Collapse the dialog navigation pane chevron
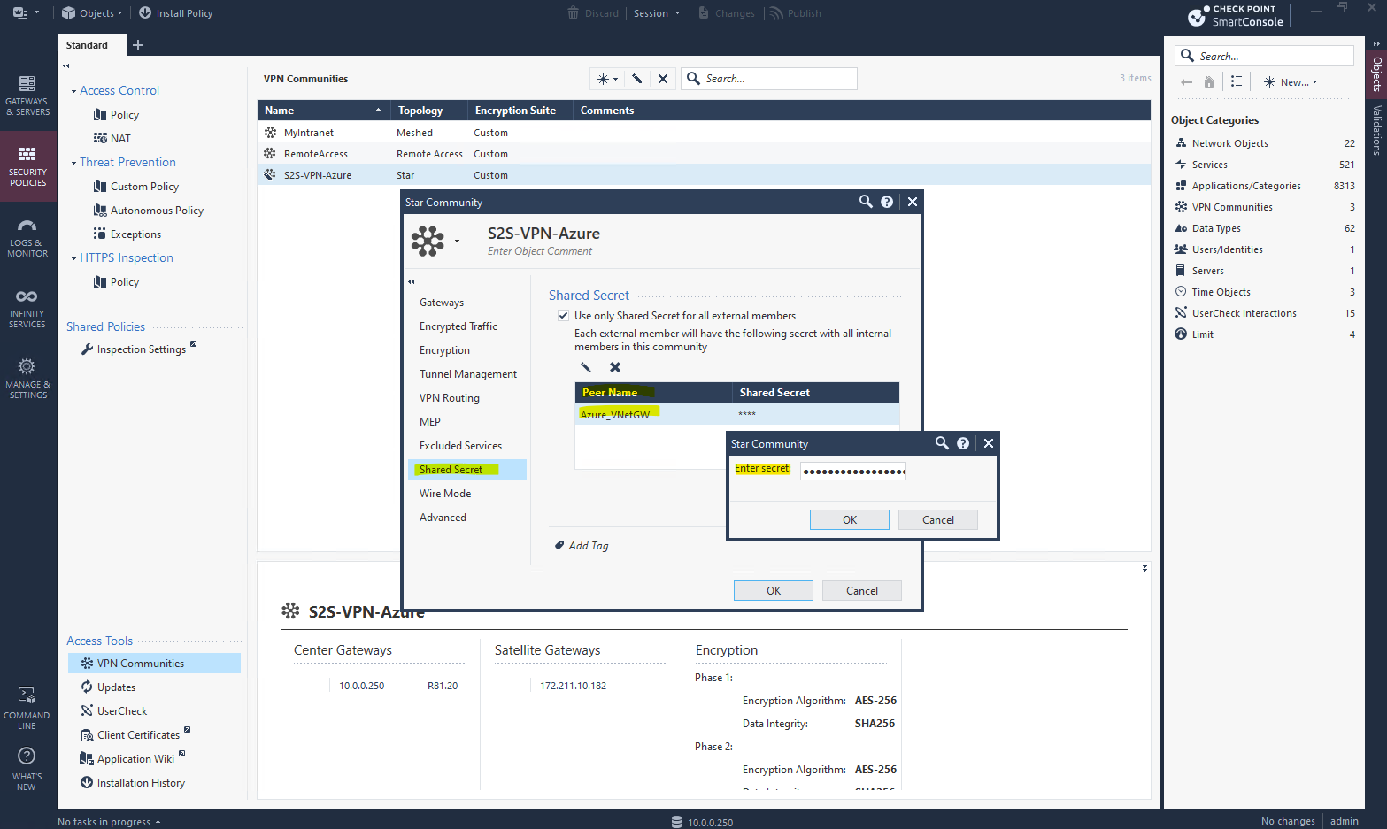Viewport: 1387px width, 829px height. pyautogui.click(x=411, y=282)
